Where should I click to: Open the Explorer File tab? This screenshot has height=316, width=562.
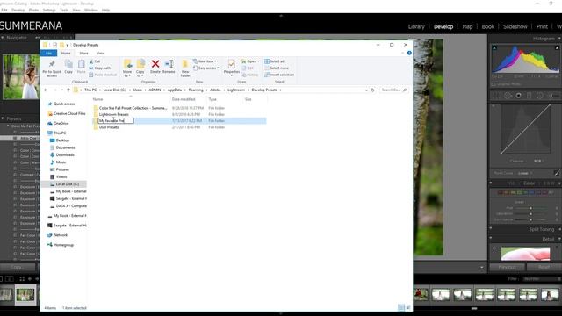49,53
